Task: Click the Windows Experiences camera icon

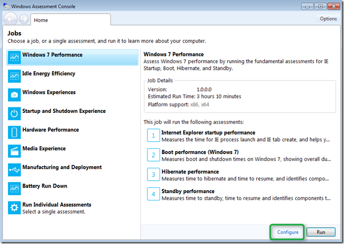Action: tap(14, 95)
